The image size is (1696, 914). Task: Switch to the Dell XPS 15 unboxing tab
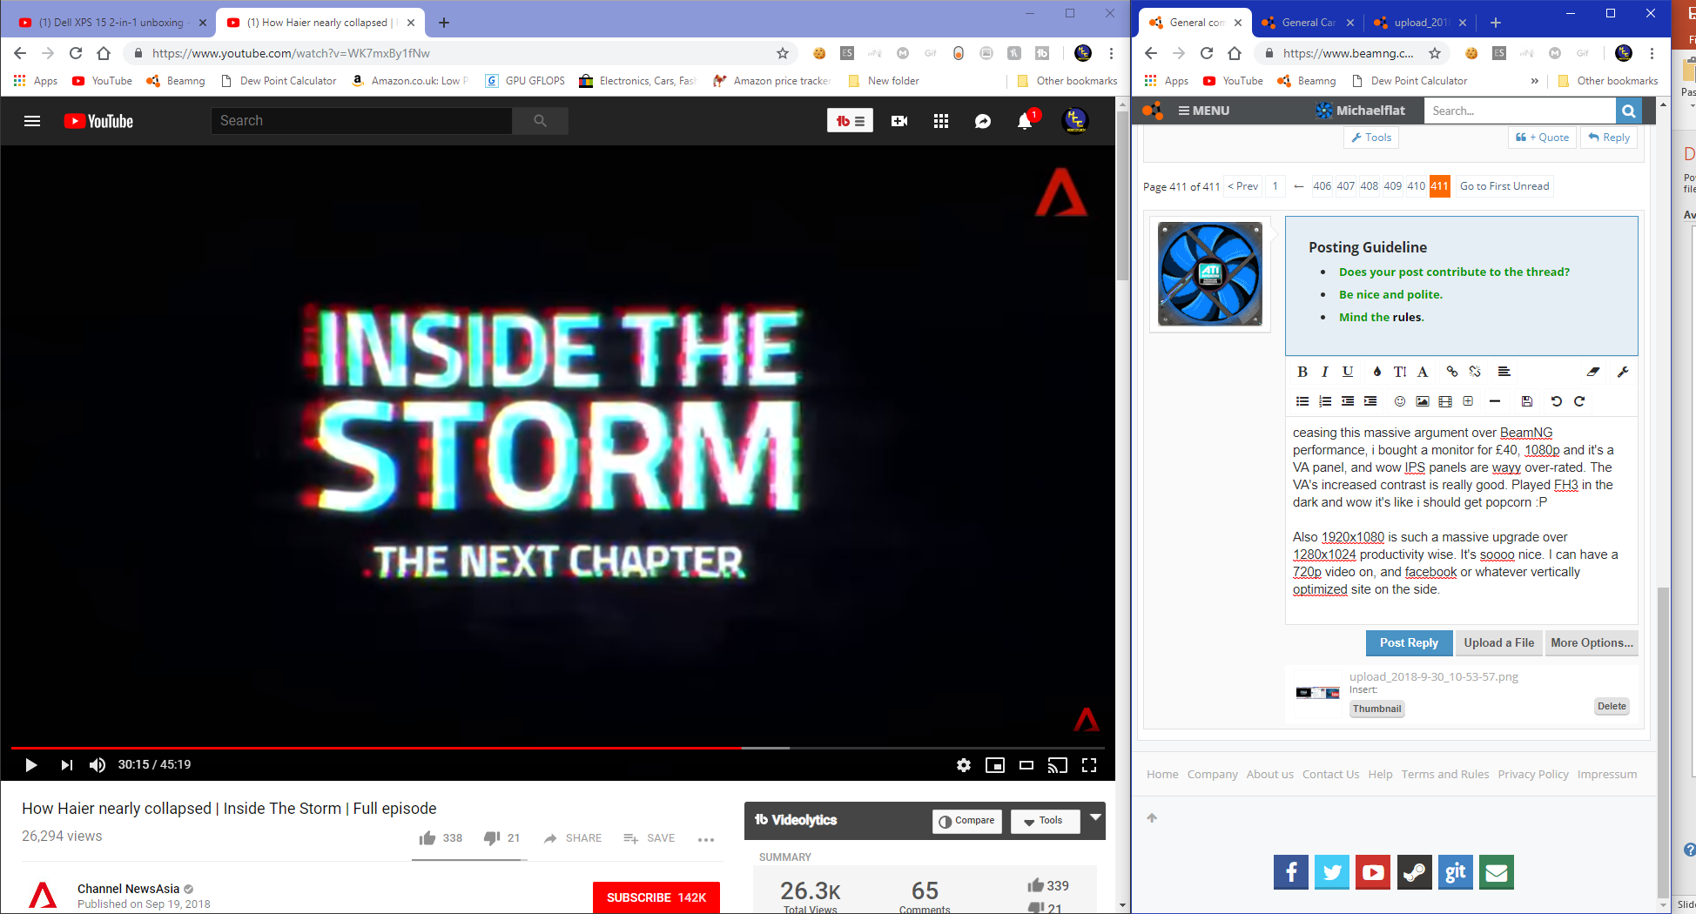point(111,23)
